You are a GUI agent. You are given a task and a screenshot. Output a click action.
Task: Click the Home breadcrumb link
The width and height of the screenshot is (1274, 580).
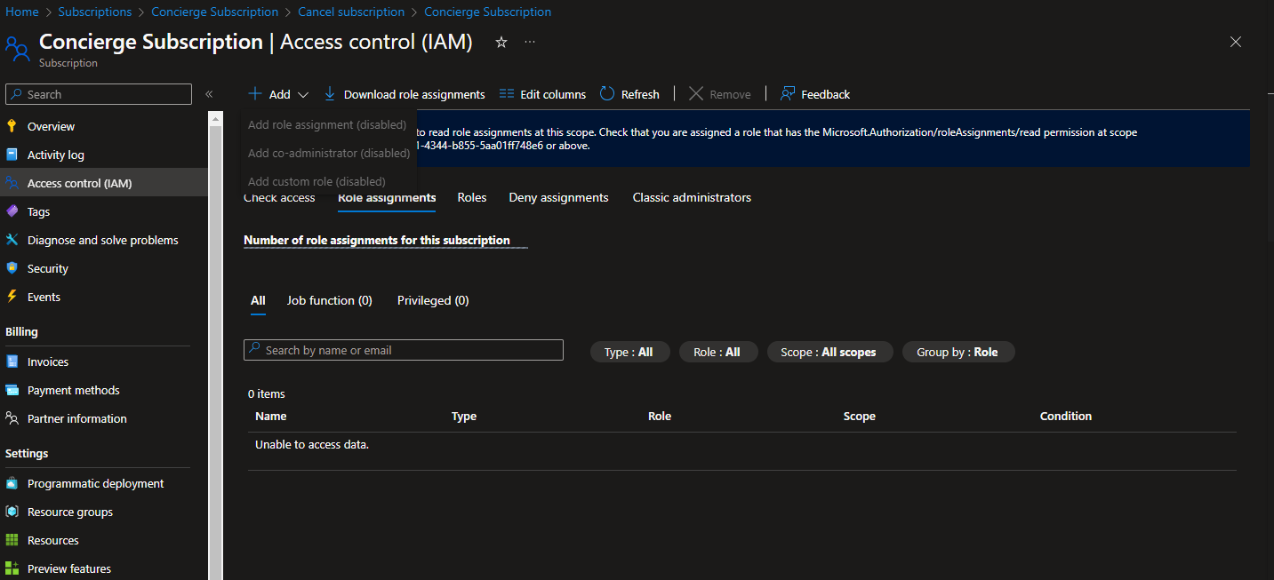21,12
